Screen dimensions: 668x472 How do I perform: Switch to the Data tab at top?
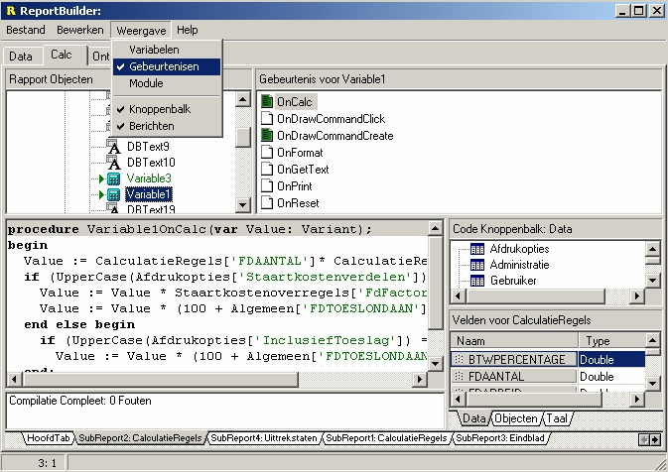pyautogui.click(x=21, y=57)
